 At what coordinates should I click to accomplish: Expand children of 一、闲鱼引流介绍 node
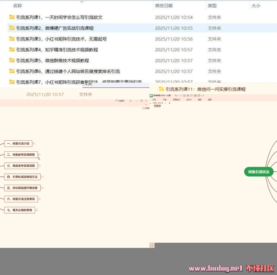[x=34, y=144]
